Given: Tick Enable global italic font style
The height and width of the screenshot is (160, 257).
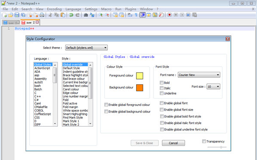Looking at the screenshot, I should tap(162, 123).
